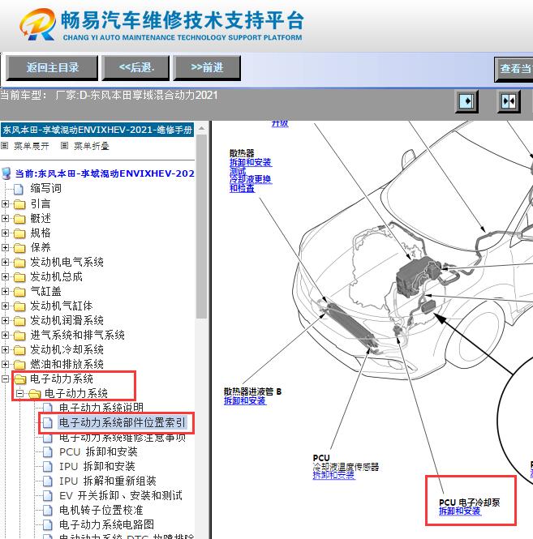This screenshot has height=539, width=533.
Task: Expand the 规格 folder
Action: point(5,233)
